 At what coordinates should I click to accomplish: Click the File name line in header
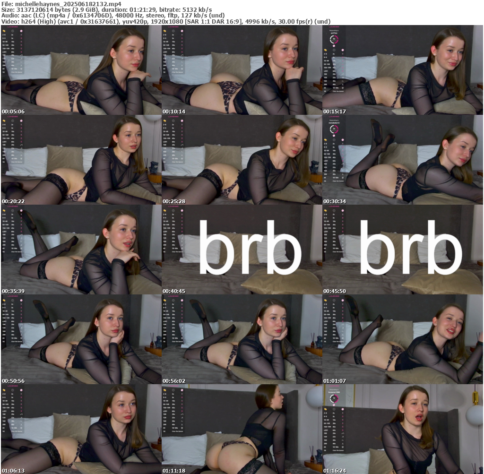[x=61, y=4]
